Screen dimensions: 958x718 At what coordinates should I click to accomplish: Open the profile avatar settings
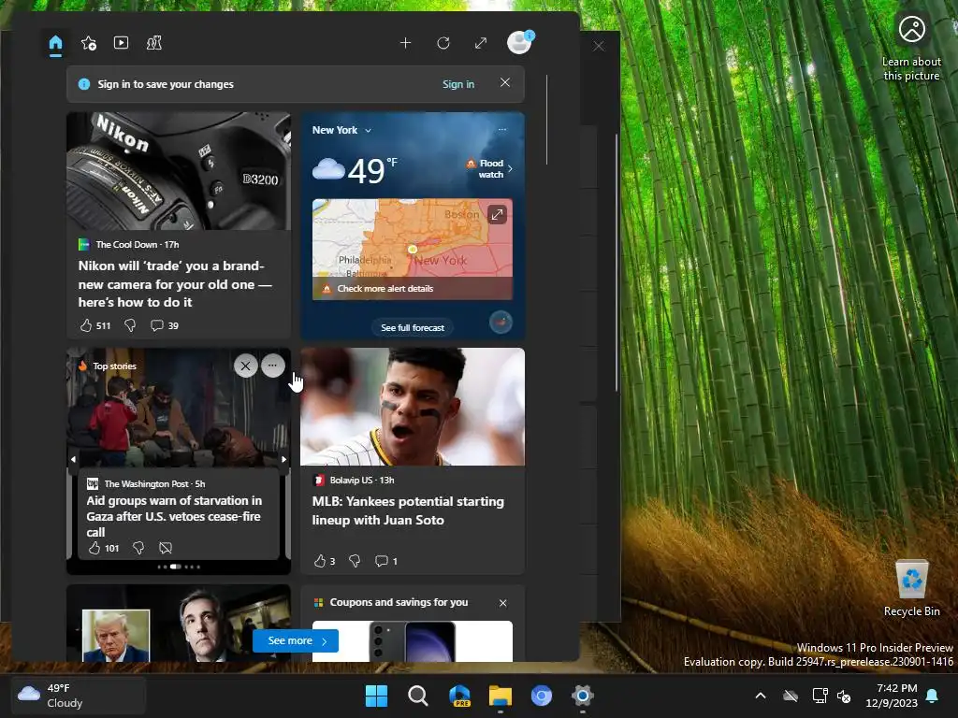[520, 43]
